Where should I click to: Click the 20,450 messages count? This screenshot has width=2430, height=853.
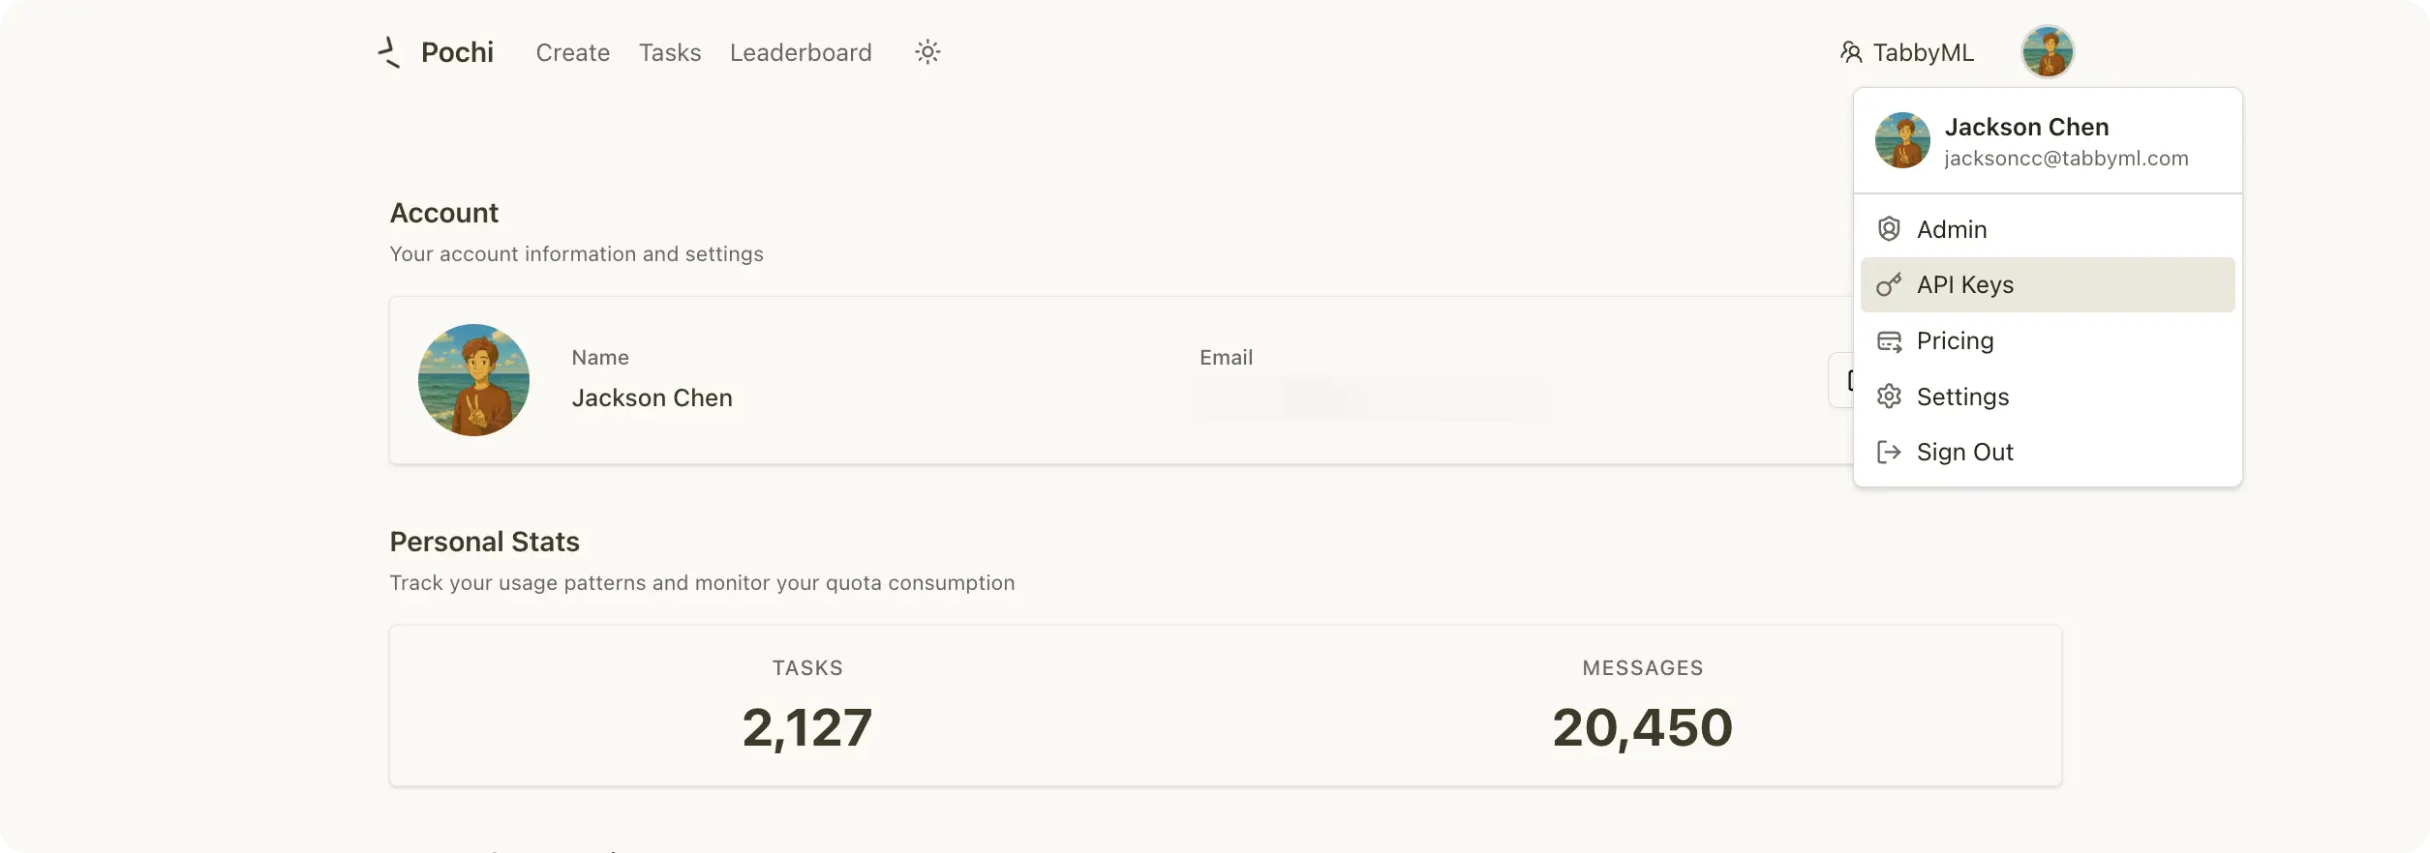1642,727
